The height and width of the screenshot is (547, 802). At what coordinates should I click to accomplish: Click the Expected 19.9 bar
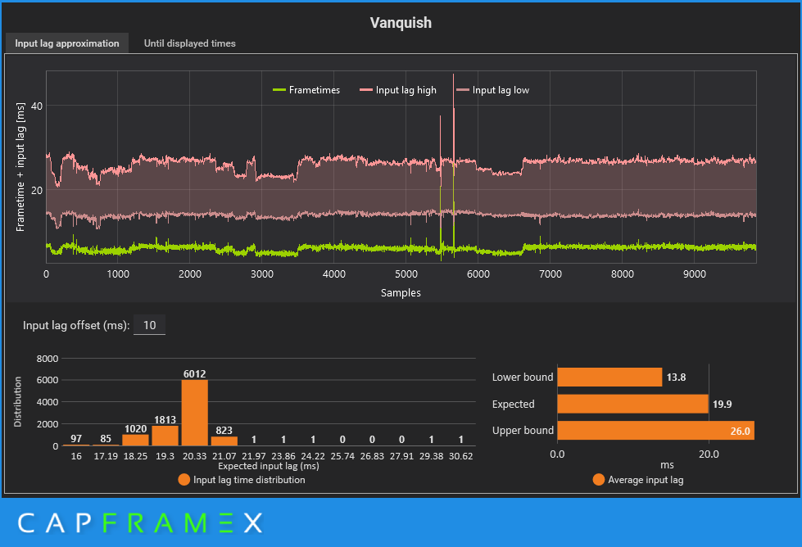pos(632,404)
